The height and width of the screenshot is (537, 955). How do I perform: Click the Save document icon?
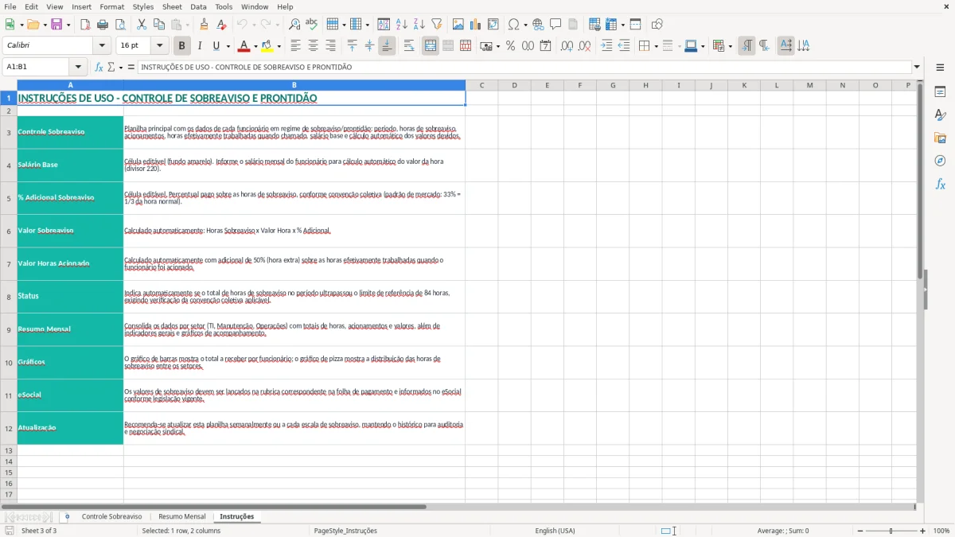pos(57,25)
